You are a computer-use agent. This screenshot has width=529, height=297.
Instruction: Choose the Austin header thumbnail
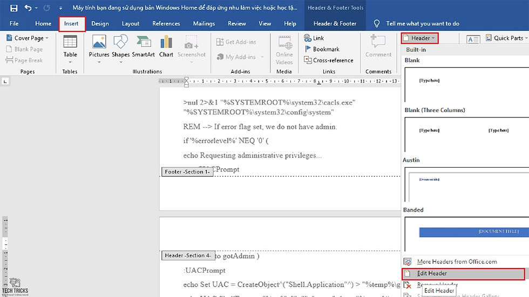[x=466, y=184]
